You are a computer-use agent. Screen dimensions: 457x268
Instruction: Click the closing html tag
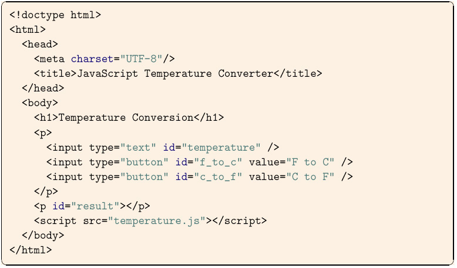click(x=31, y=250)
